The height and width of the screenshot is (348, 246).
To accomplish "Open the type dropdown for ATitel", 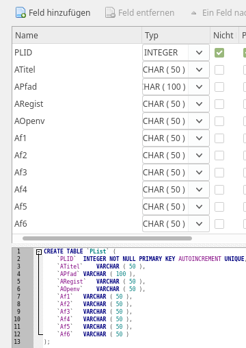I will (199, 70).
